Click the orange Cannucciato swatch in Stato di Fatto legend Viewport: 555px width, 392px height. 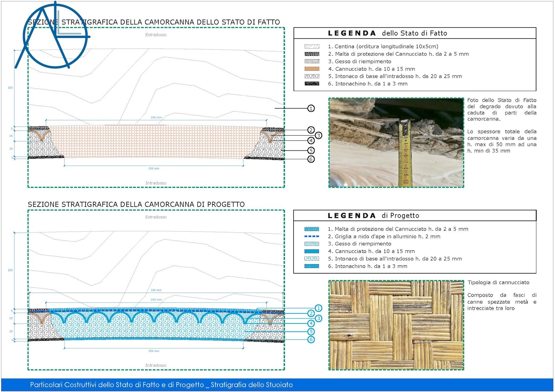coord(312,69)
